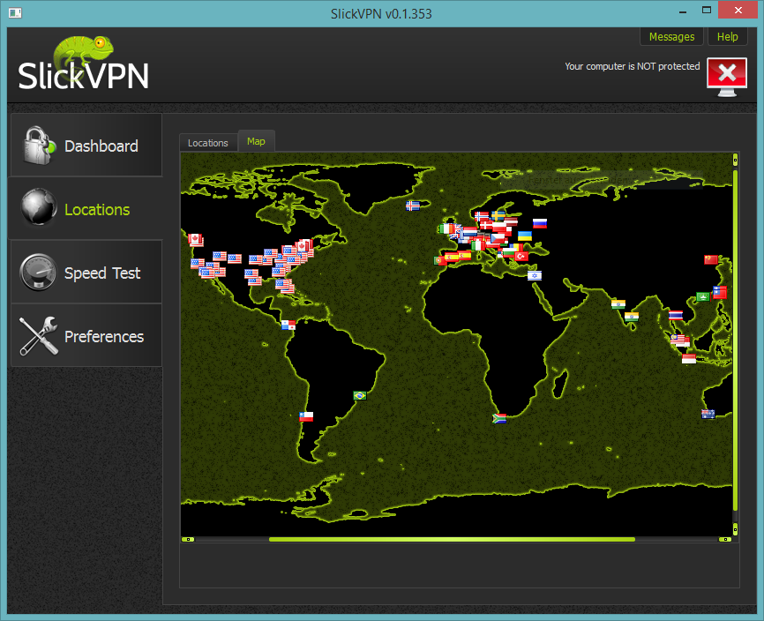
Task: Select the Map tab
Action: [256, 141]
